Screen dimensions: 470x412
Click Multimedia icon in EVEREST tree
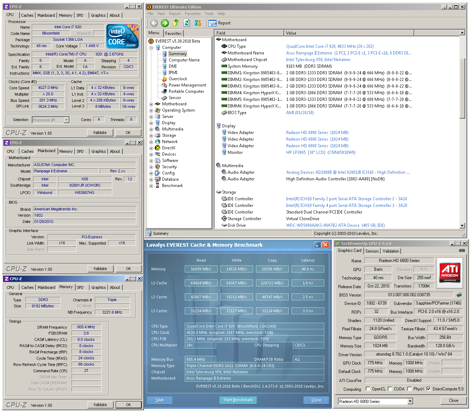tap(158, 129)
